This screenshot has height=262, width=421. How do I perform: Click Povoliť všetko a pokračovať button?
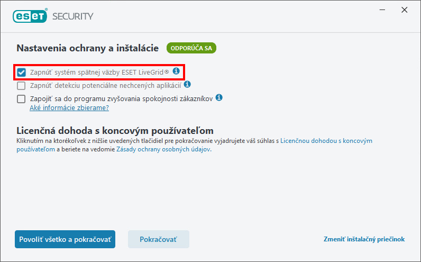[65, 239]
